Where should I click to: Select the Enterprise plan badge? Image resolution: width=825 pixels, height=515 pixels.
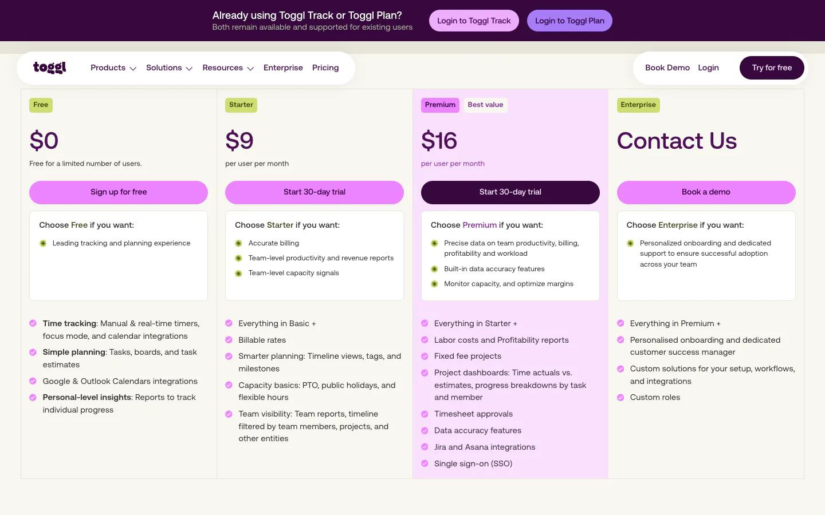pyautogui.click(x=638, y=105)
